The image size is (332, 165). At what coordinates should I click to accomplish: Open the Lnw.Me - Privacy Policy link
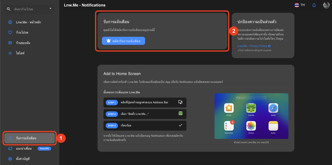252,46
